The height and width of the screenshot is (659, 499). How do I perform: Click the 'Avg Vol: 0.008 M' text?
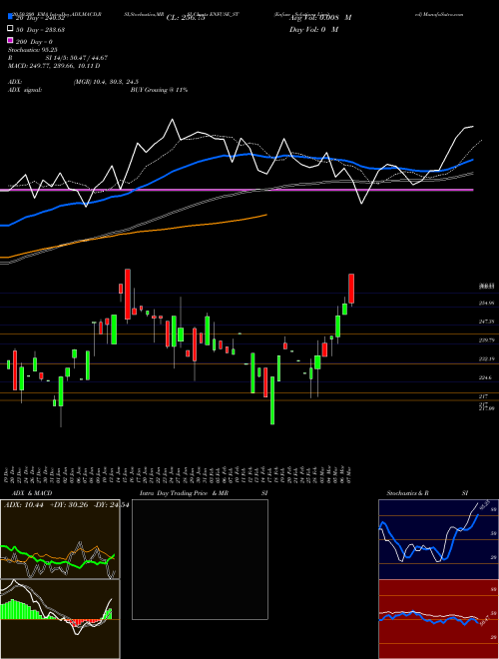click(320, 18)
